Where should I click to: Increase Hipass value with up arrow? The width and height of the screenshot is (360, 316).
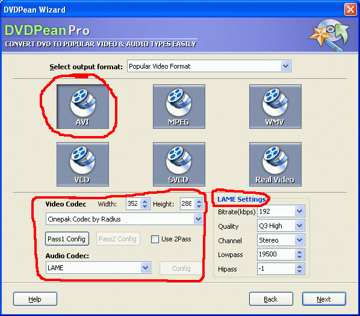pos(299,267)
